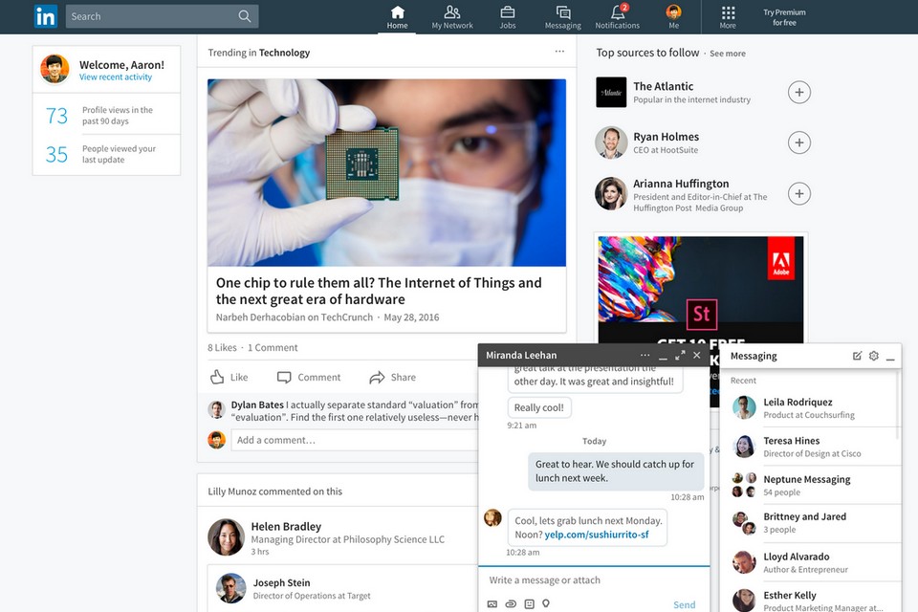Close the Miranda Leehan chat

tap(697, 355)
